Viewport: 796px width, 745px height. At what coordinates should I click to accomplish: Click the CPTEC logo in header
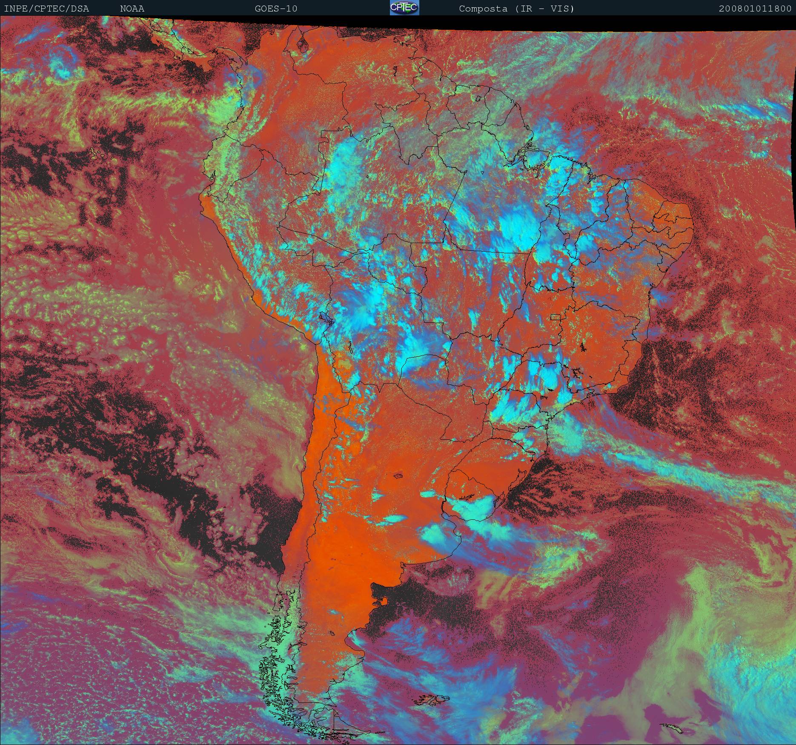click(x=404, y=8)
